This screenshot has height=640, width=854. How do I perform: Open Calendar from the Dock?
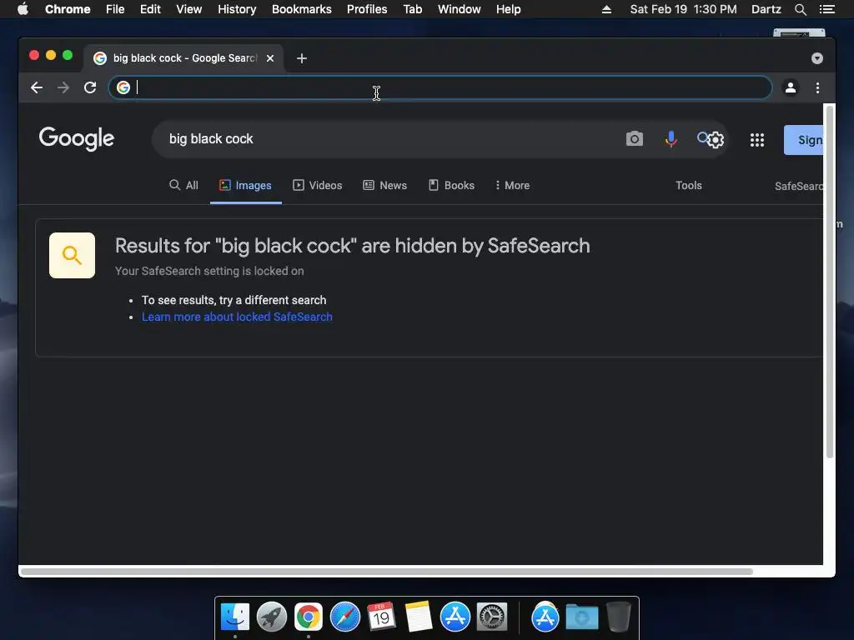[381, 617]
